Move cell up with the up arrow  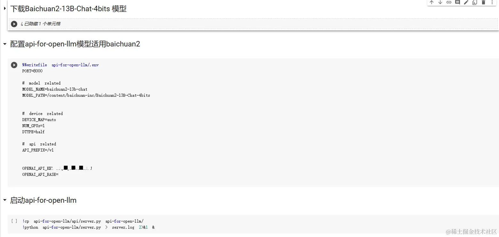[431, 2]
